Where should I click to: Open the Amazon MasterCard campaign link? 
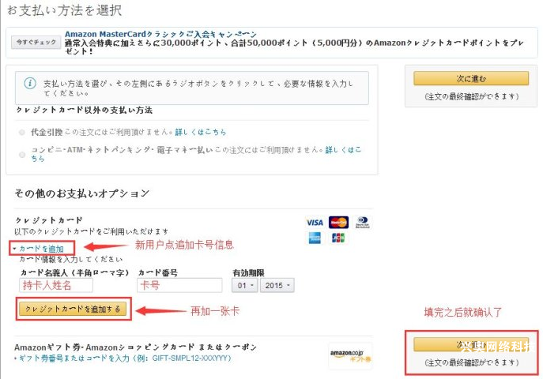point(160,34)
